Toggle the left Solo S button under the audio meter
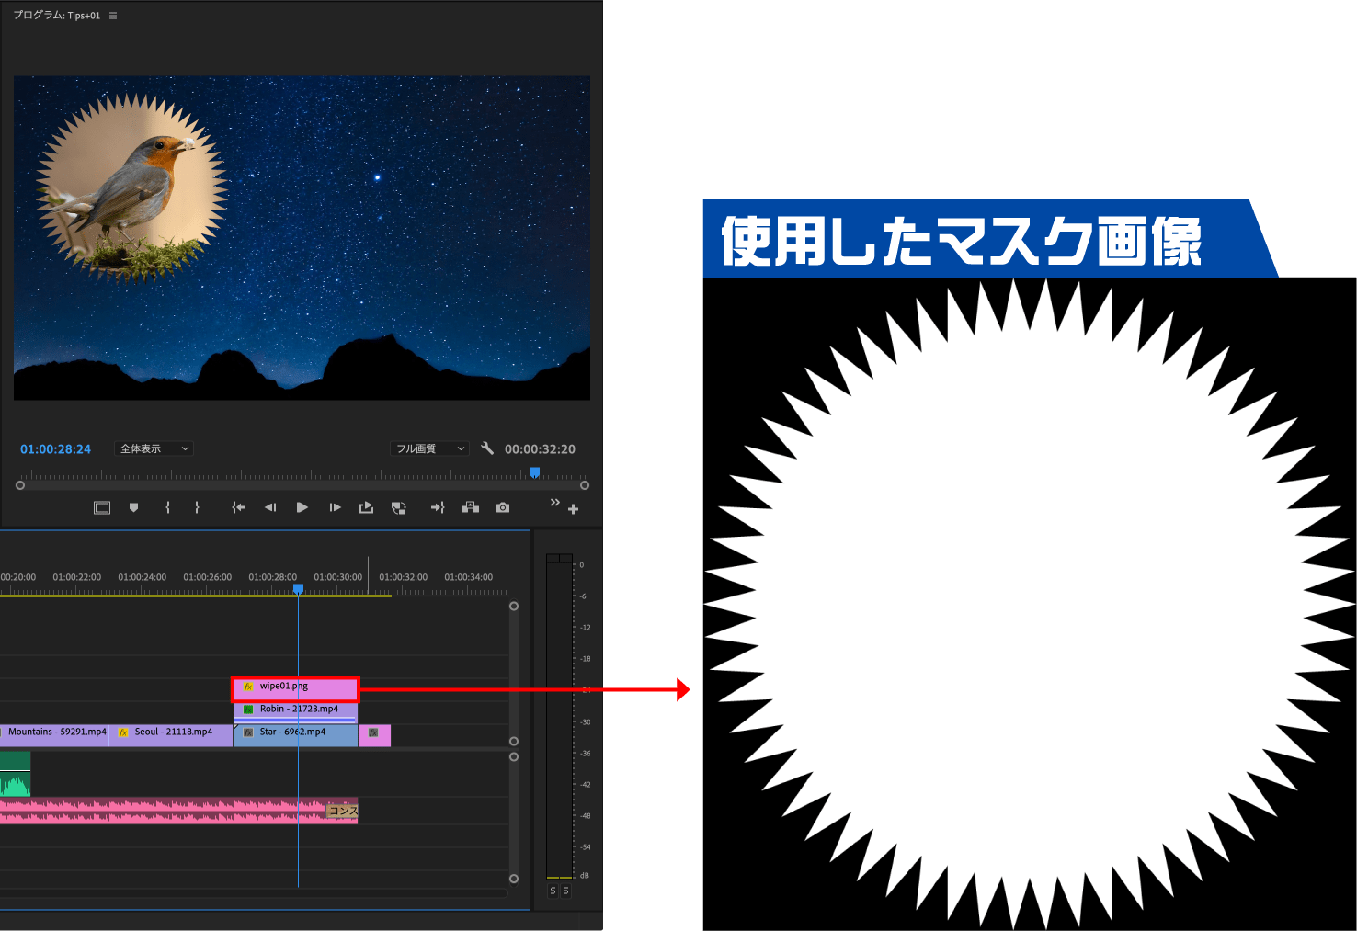Screen dimensions: 1357x931 [553, 891]
